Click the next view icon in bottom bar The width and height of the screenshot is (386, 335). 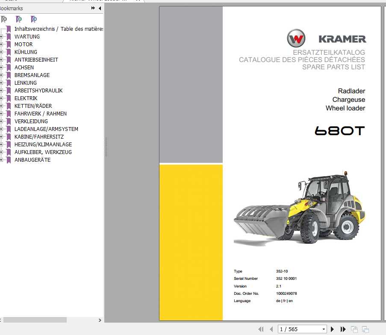[x=365, y=329]
